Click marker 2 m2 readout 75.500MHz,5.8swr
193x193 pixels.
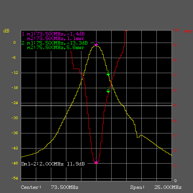(x=55, y=47)
